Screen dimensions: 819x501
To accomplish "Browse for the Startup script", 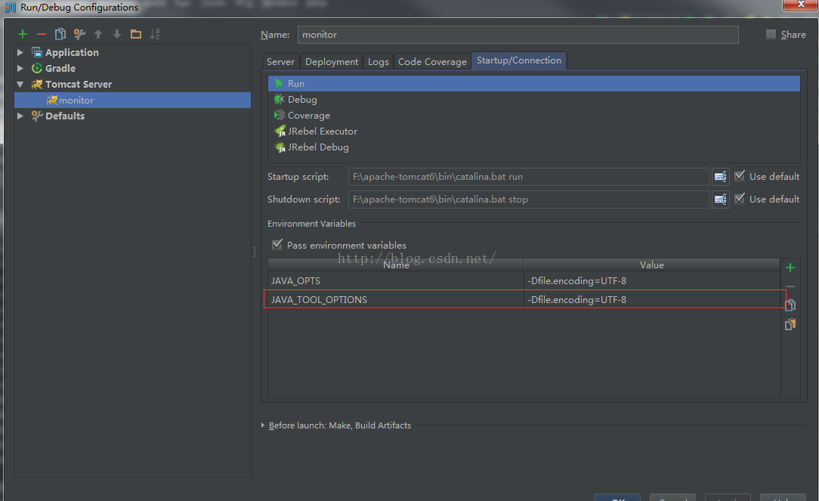I will tap(720, 177).
